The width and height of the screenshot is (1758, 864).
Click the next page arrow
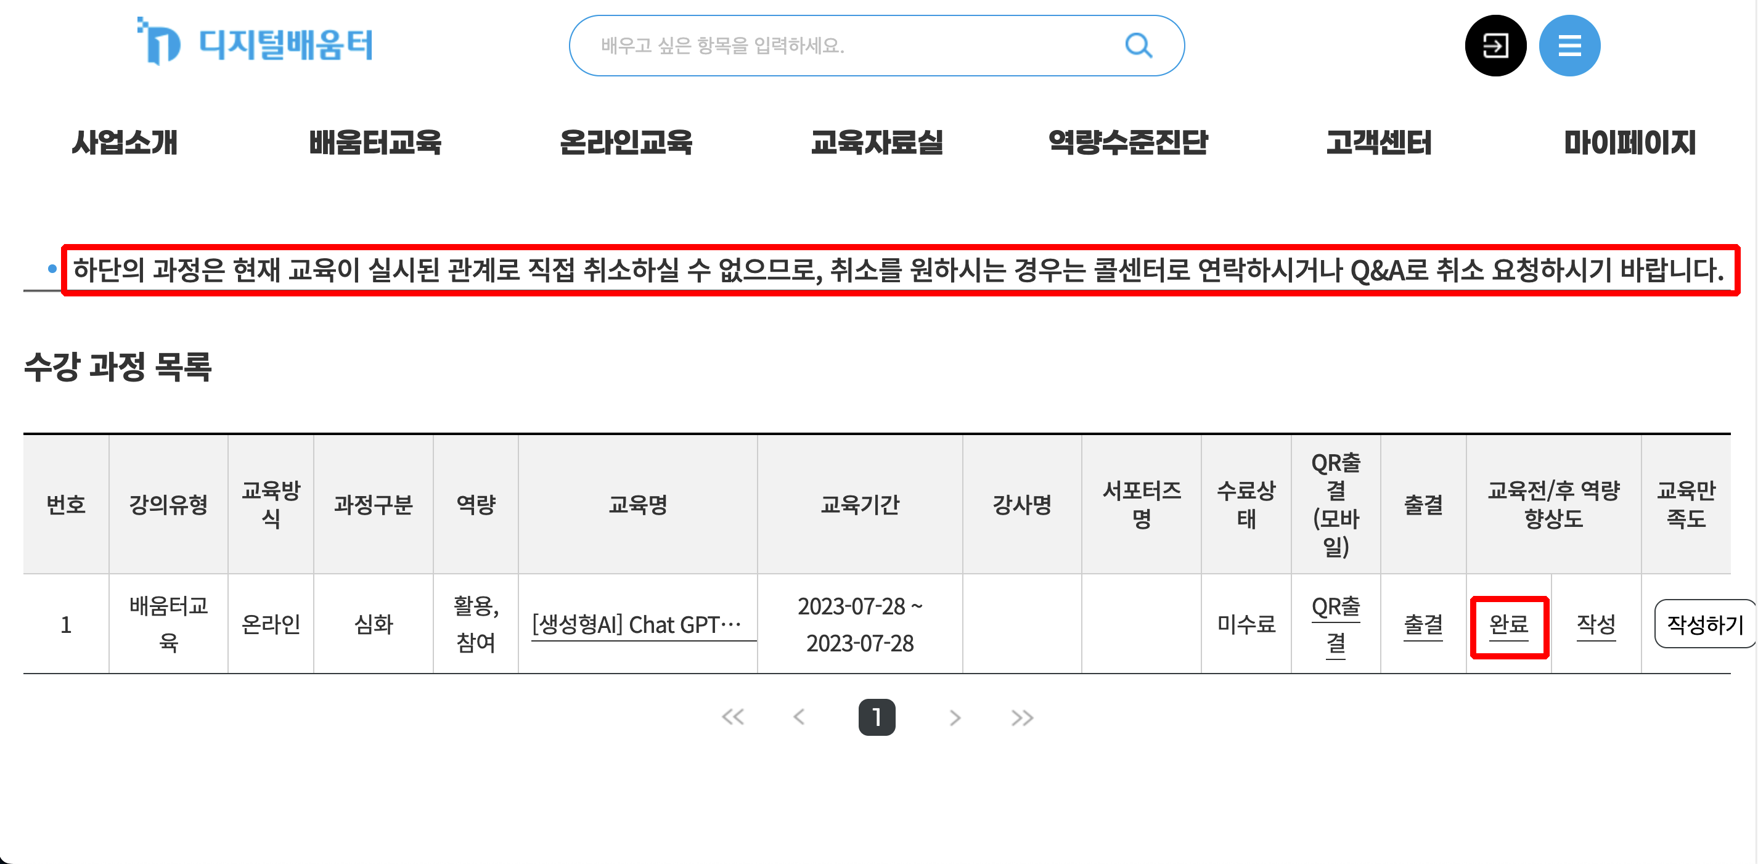pos(955,717)
